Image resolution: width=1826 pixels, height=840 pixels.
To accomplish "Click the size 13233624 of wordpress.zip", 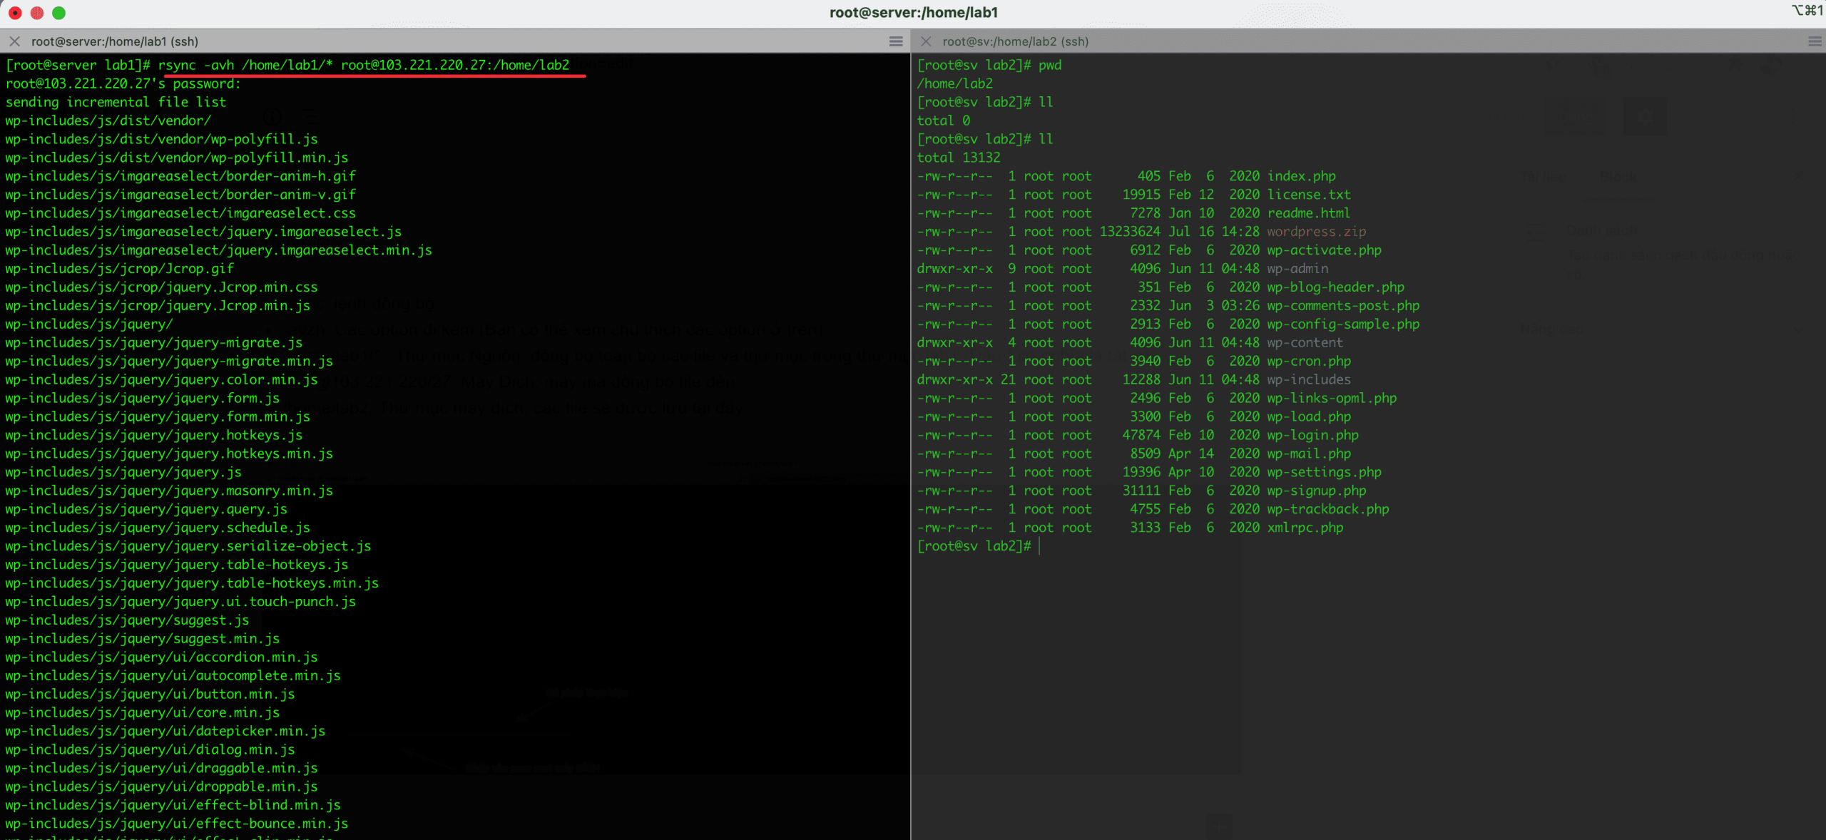I will click(1130, 232).
